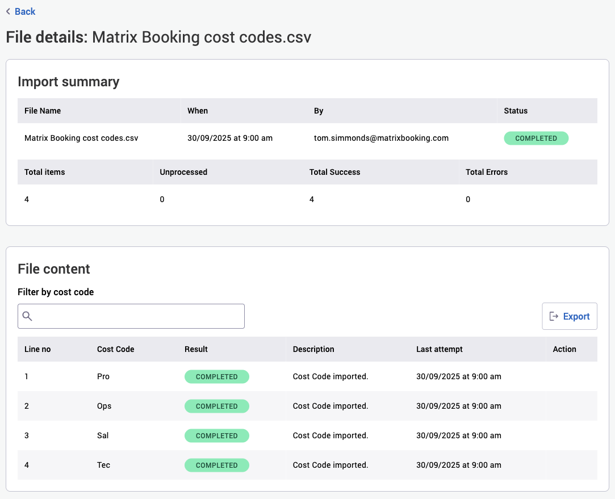Viewport: 615px width, 499px height.
Task: Click the Export button
Action: pyautogui.click(x=570, y=316)
